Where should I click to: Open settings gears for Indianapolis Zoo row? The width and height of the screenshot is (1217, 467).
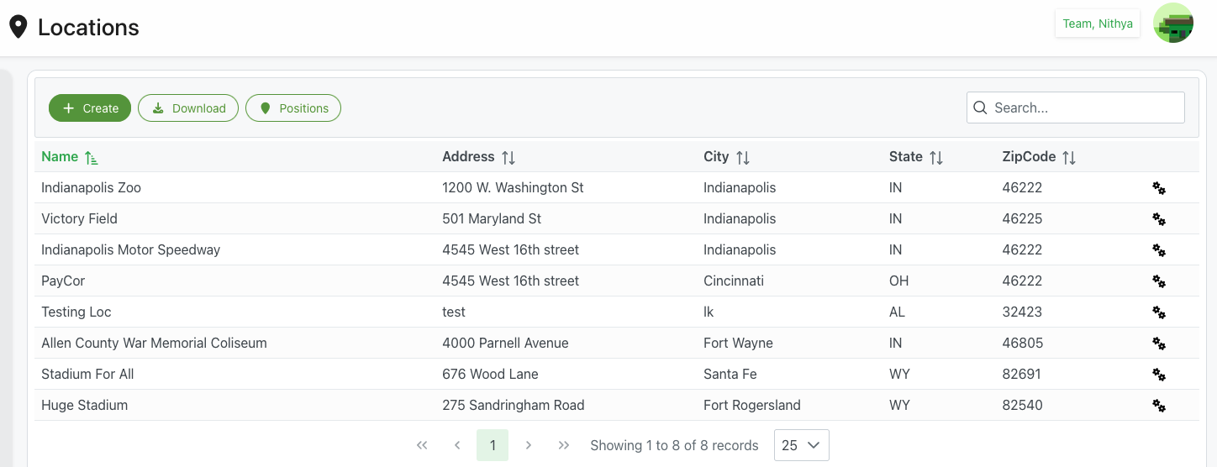(x=1159, y=188)
